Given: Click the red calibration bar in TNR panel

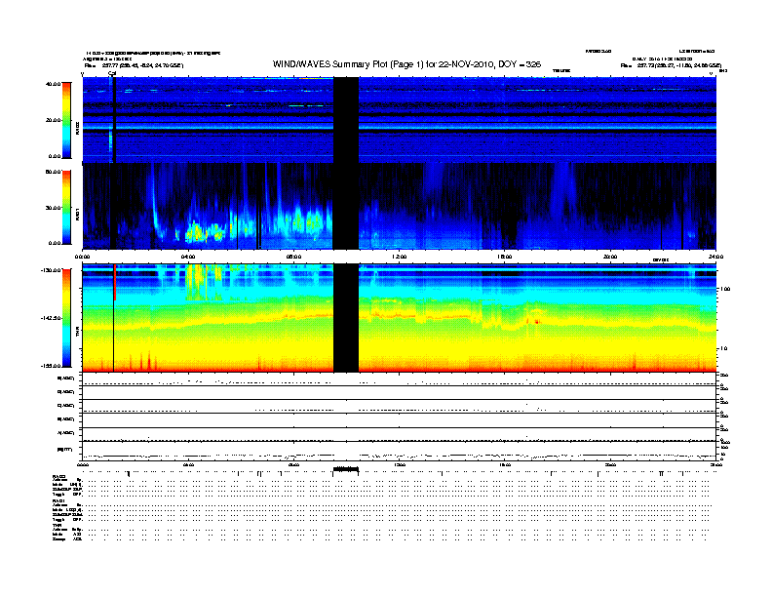Looking at the screenshot, I should 115,282.
